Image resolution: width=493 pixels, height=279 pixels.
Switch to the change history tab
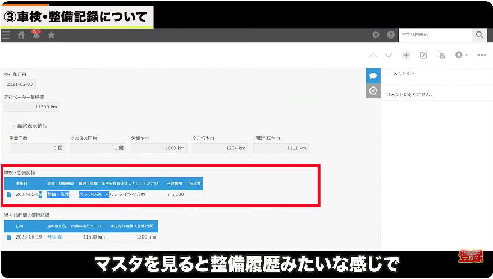[373, 91]
